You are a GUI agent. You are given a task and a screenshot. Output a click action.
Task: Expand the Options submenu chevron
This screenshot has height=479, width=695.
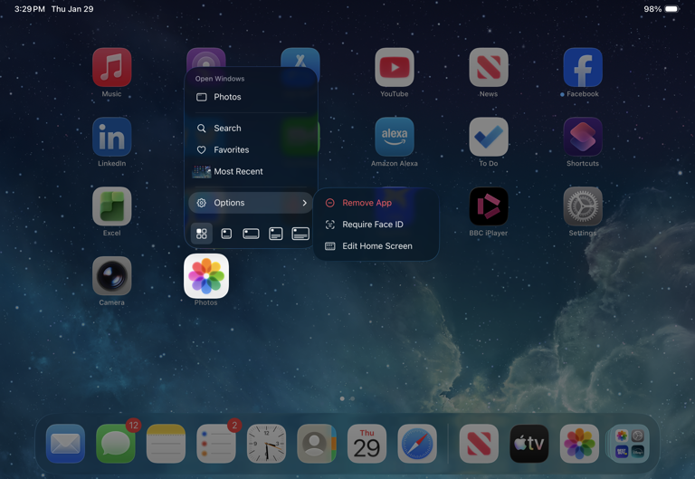(304, 203)
